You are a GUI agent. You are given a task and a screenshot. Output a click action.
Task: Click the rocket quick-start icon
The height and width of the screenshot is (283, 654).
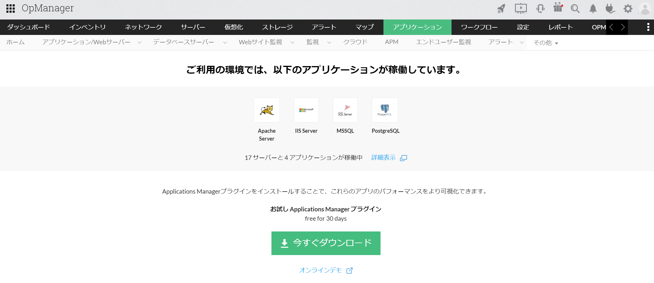coord(501,9)
